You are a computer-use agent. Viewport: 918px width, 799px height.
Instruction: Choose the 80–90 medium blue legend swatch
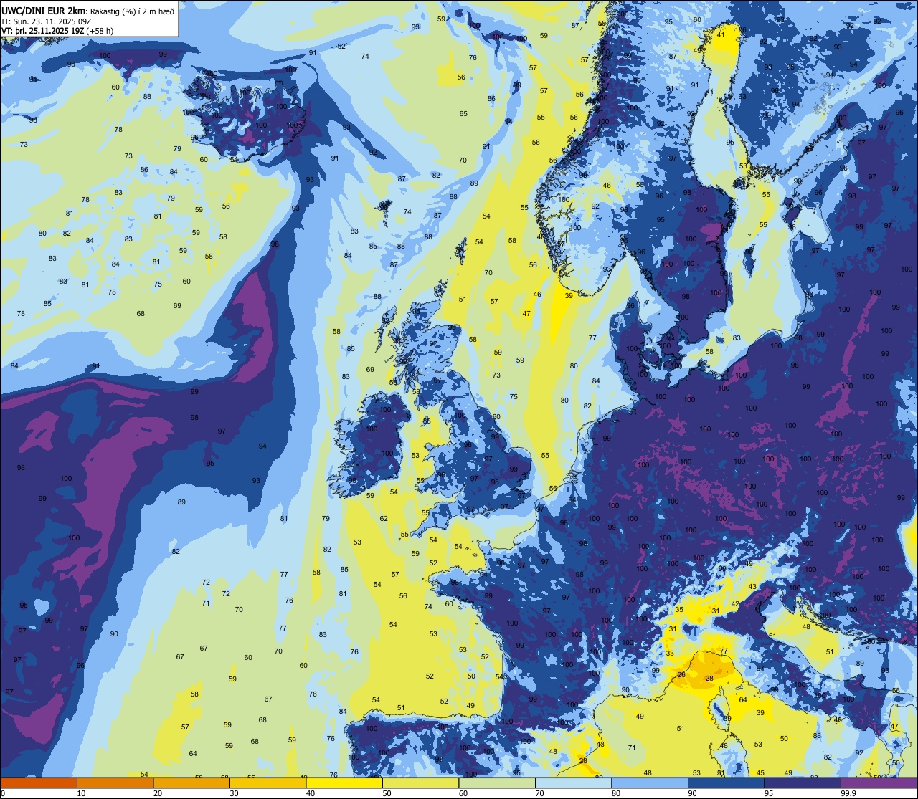(650, 783)
